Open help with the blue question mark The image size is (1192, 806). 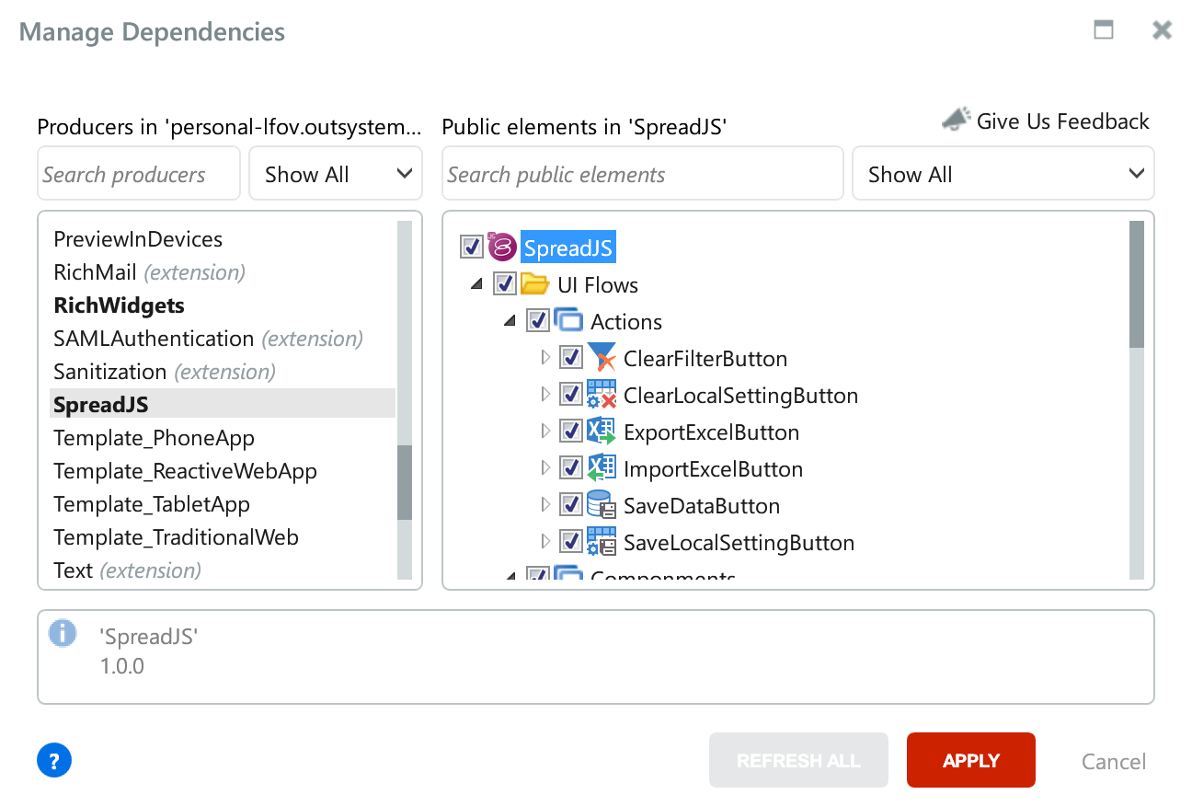(x=54, y=761)
